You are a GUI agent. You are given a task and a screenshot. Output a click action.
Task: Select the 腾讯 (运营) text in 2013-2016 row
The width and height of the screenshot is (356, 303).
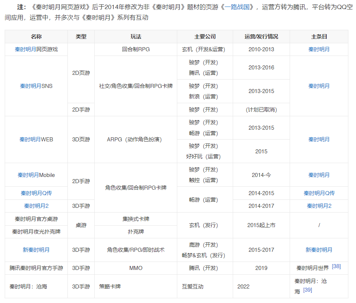(203, 73)
